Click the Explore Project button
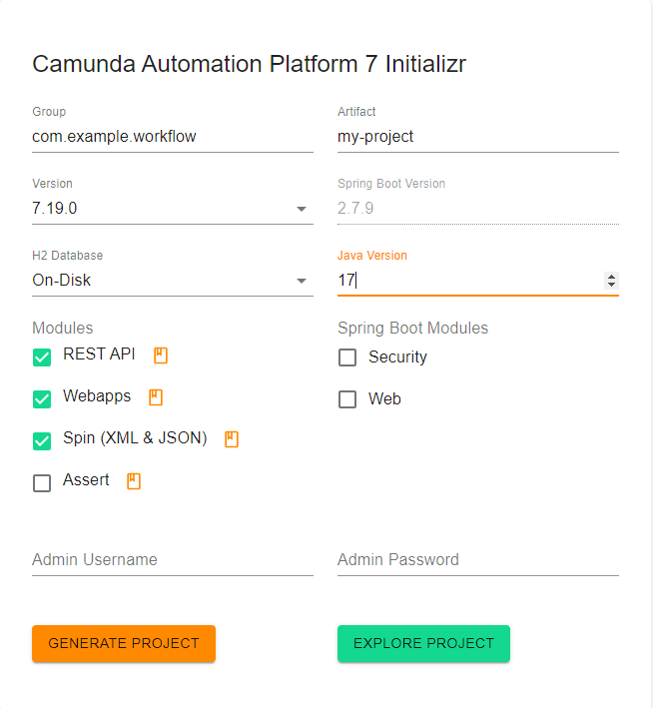This screenshot has width=653, height=708. click(x=423, y=643)
